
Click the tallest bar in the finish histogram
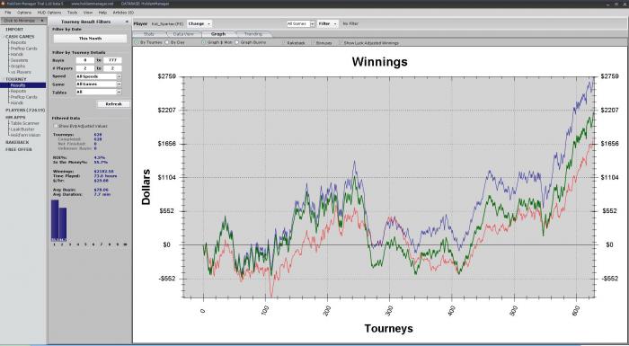click(x=55, y=220)
